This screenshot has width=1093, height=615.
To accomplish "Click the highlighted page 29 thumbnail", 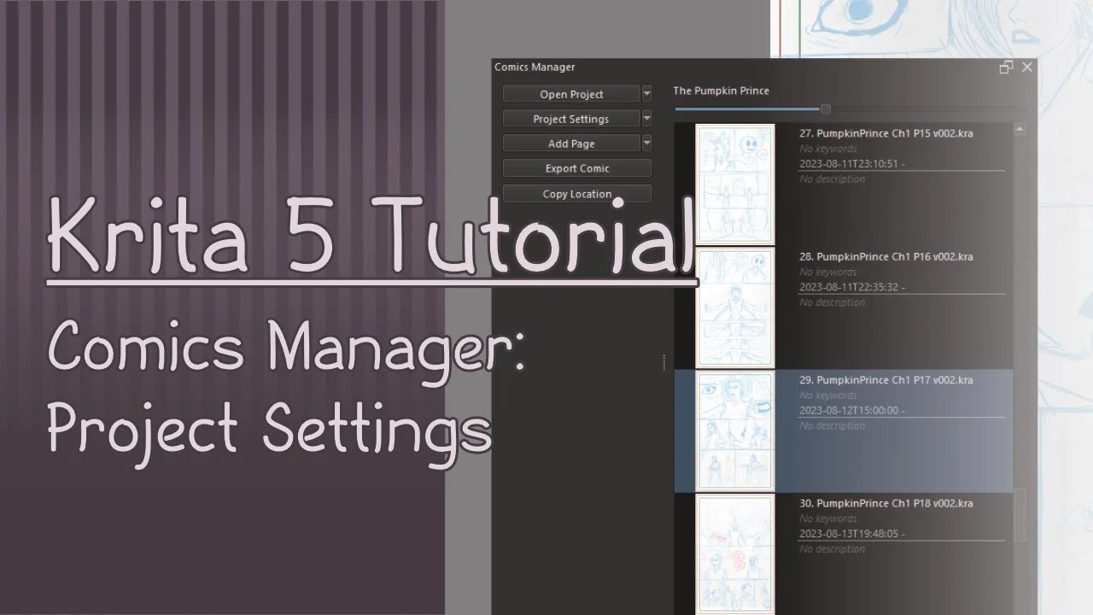I will [x=734, y=430].
